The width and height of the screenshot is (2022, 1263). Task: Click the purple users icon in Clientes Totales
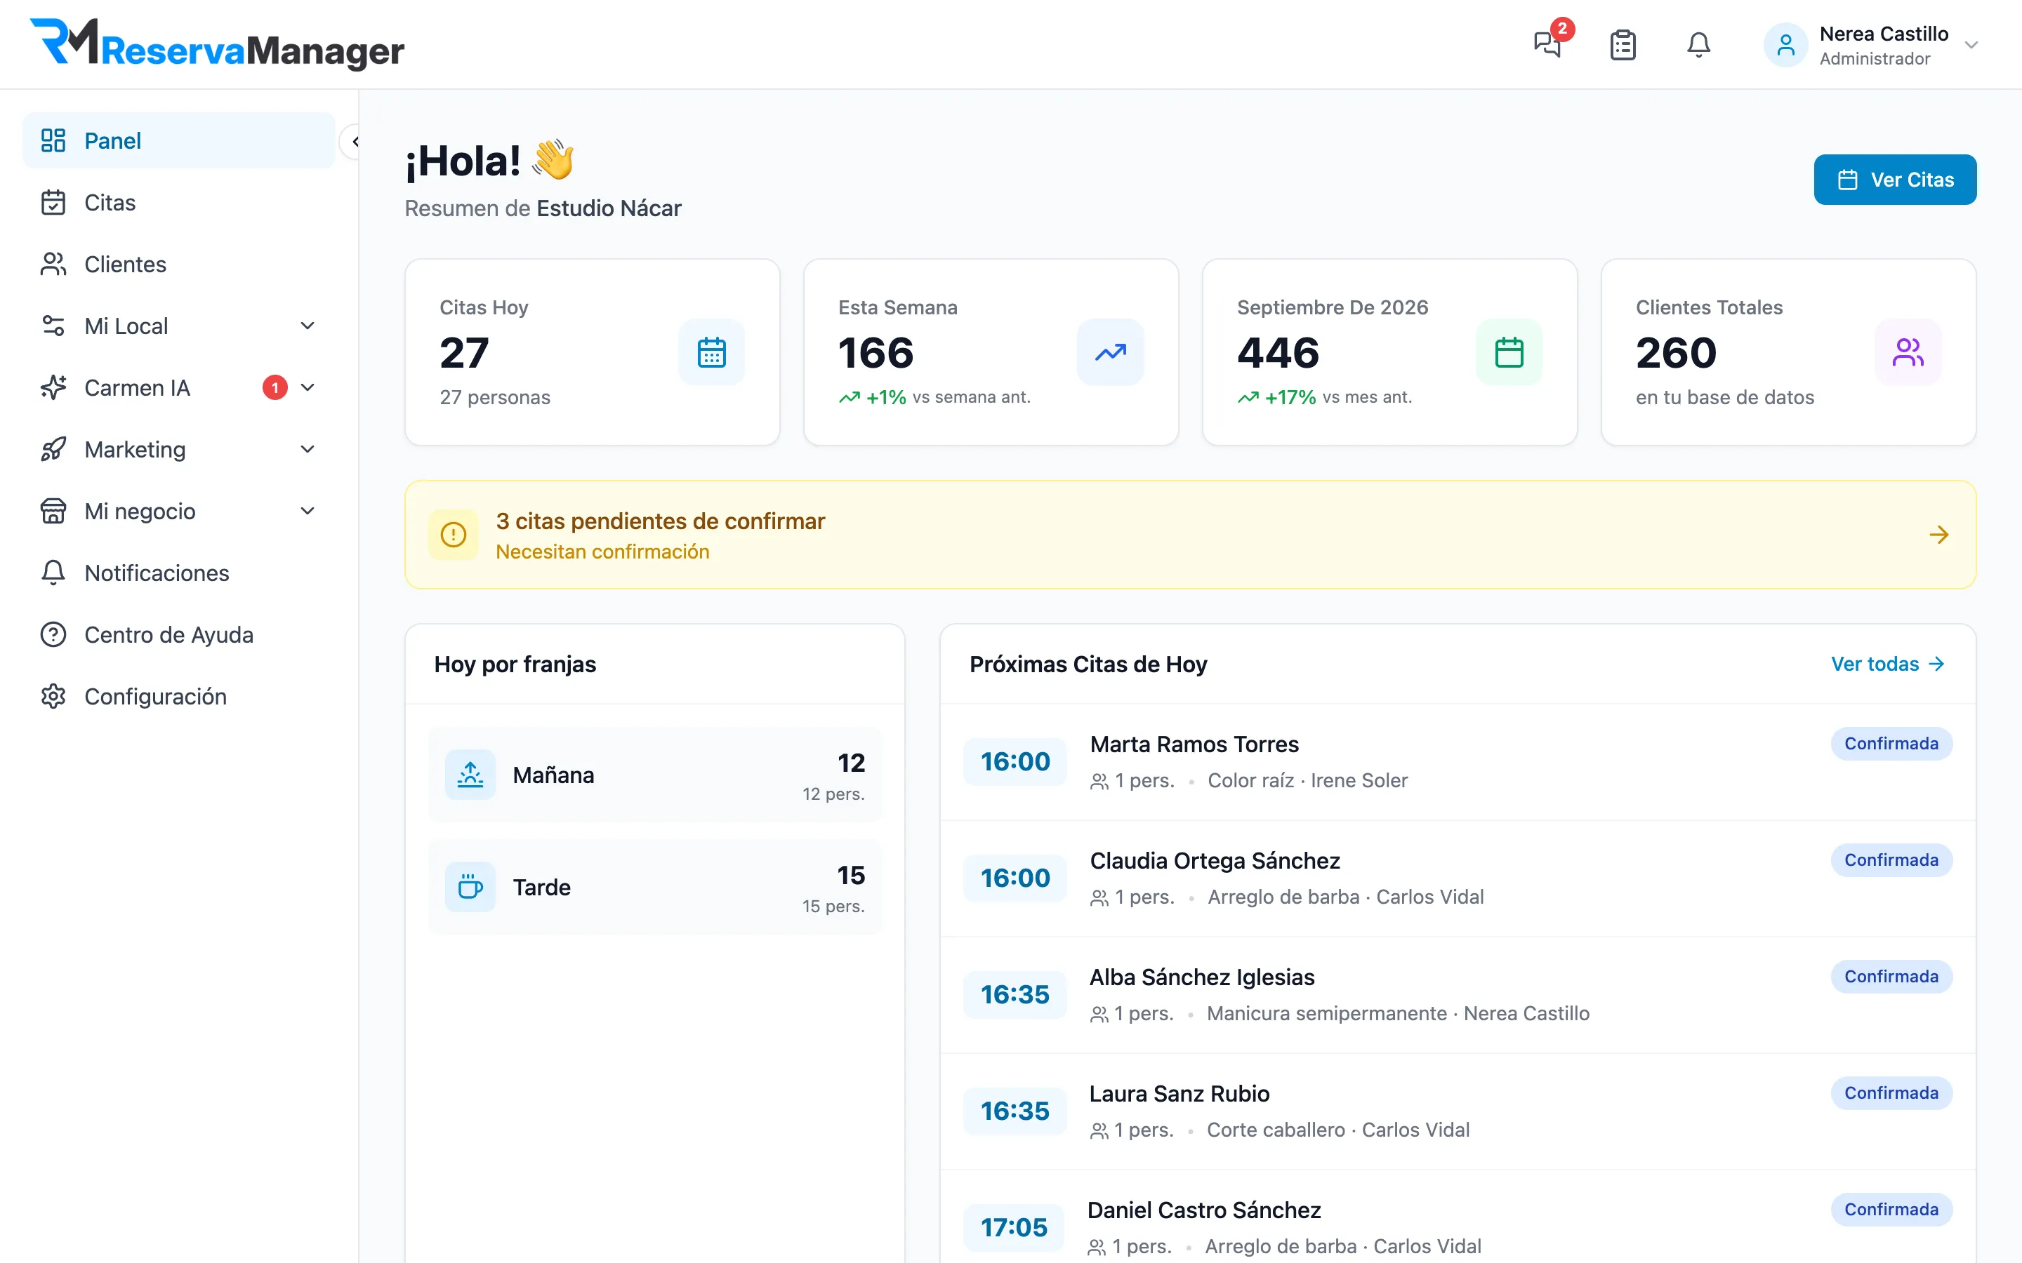tap(1908, 352)
